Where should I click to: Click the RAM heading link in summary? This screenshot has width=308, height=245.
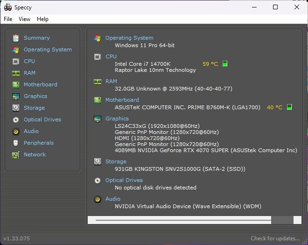tap(111, 81)
